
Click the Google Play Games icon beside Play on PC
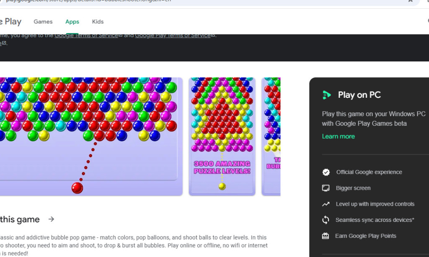point(326,95)
